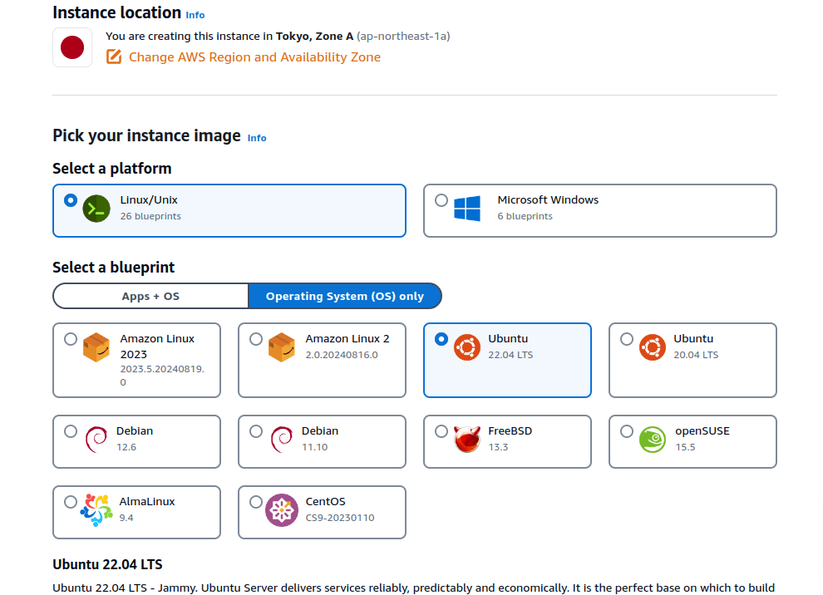Click the CentOS purple logo icon
823x595 pixels.
(281, 510)
